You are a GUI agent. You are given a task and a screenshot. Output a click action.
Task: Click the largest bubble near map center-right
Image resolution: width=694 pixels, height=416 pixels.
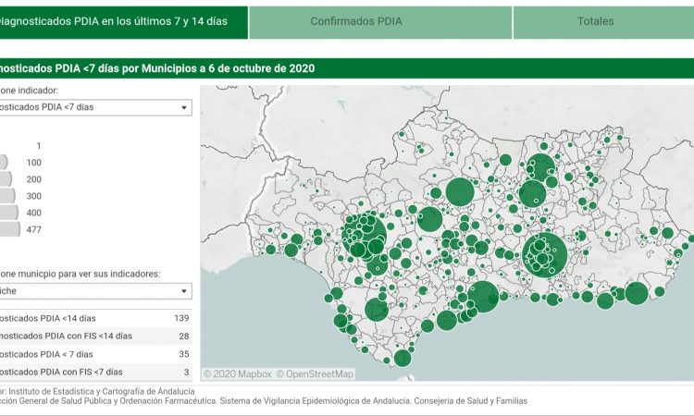(544, 255)
